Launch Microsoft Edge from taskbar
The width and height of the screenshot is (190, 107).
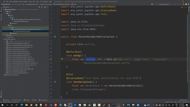click(x=22, y=105)
